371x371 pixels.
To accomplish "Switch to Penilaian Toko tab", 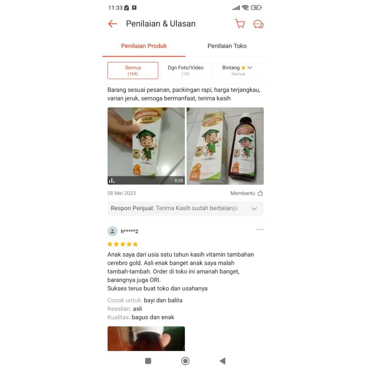I will click(x=227, y=46).
